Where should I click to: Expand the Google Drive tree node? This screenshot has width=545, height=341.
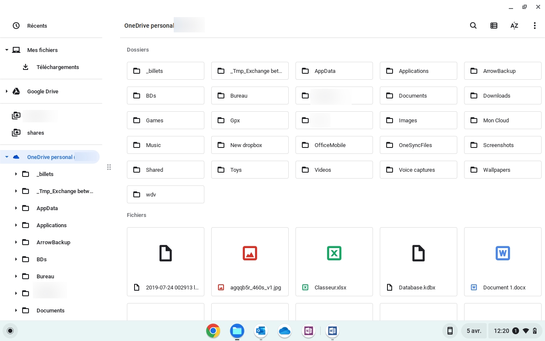pos(6,91)
